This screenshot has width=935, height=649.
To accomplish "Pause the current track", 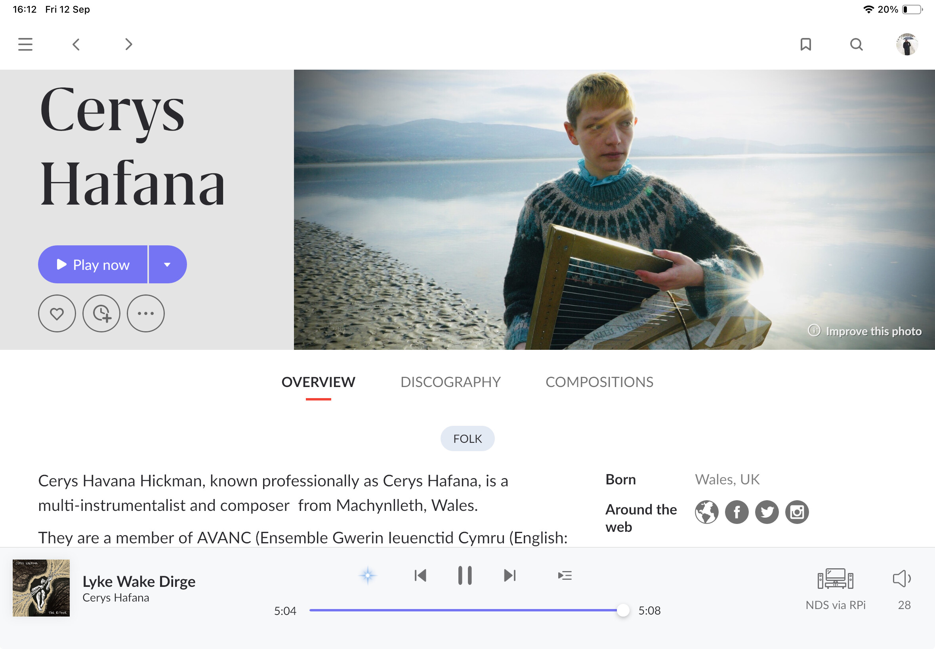I will (465, 575).
